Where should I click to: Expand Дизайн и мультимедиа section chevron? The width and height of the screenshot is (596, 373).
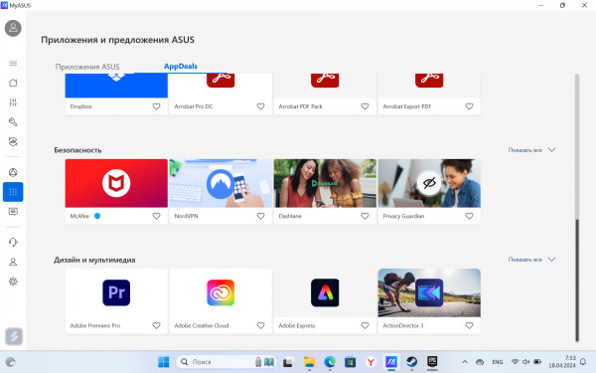(x=551, y=260)
